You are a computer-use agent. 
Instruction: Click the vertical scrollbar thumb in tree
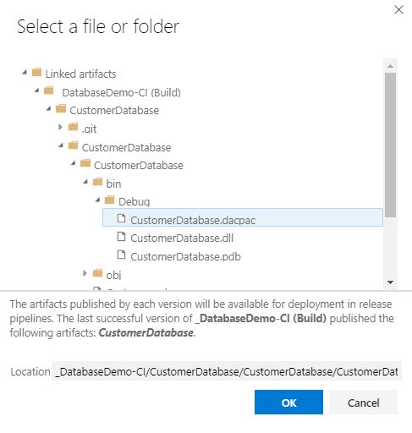pos(390,145)
